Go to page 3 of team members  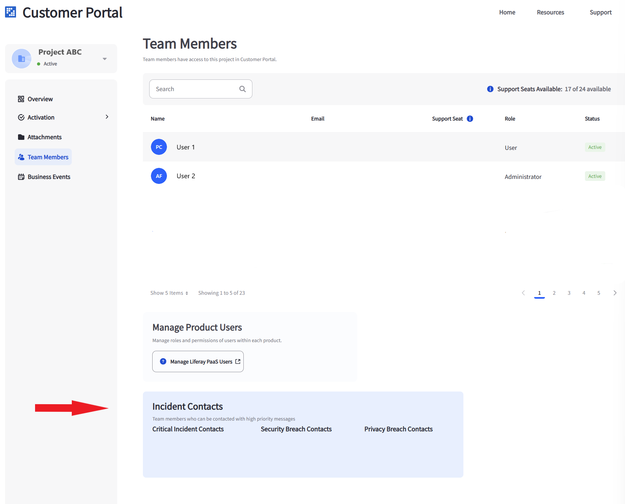(x=569, y=293)
